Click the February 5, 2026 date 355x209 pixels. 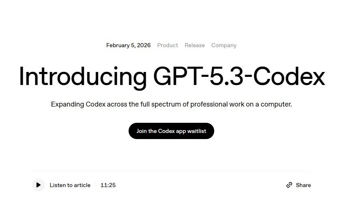point(128,45)
